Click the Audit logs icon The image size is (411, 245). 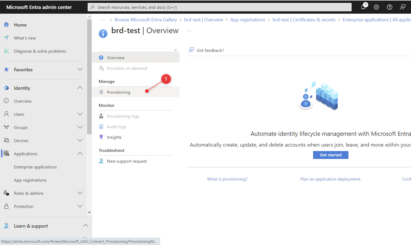pos(101,127)
